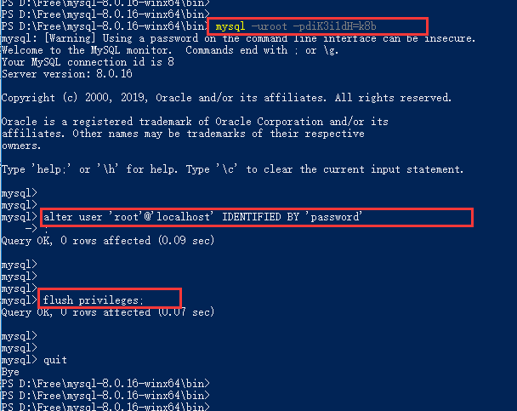
Task: Click the Query OK (0.07 sec) result
Action: [x=107, y=312]
